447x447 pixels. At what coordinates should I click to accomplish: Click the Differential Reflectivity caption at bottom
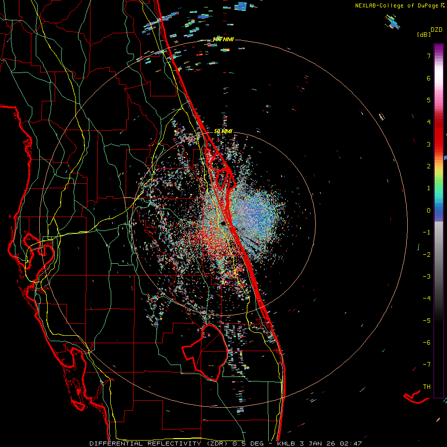[x=225, y=444]
